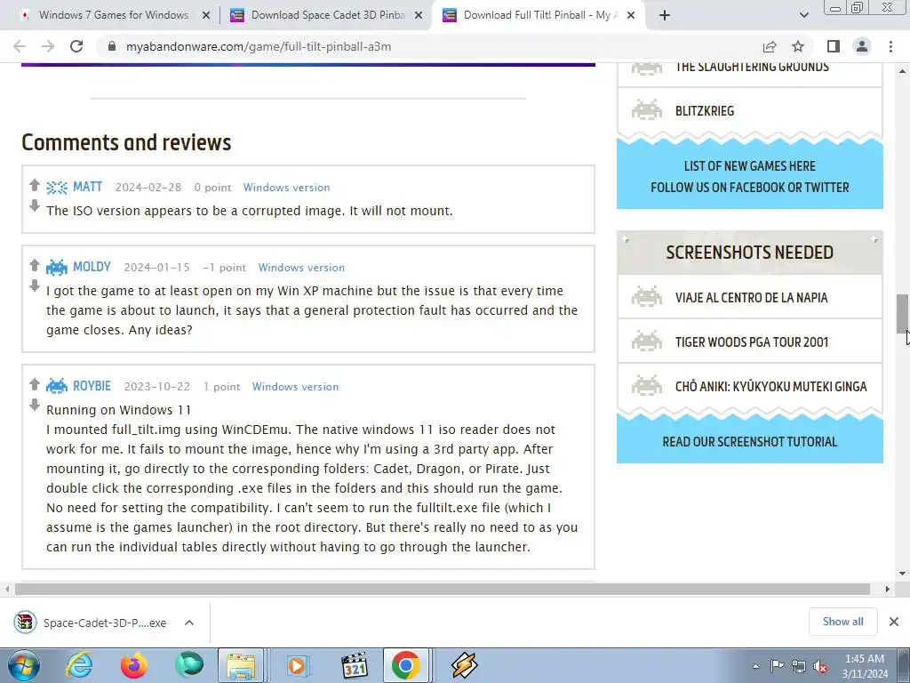Viewport: 910px width, 683px height.
Task: Downvote ROYBIE's comment
Action: (x=35, y=405)
